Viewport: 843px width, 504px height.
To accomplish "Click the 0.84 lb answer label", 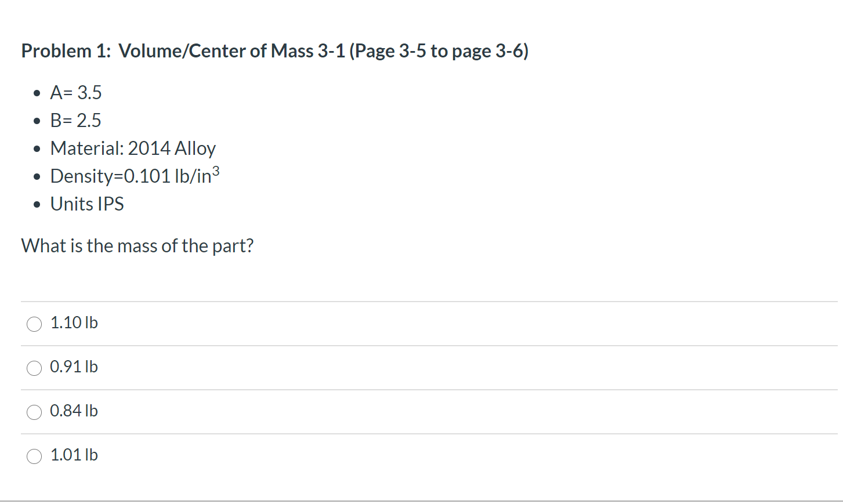I will (x=74, y=411).
